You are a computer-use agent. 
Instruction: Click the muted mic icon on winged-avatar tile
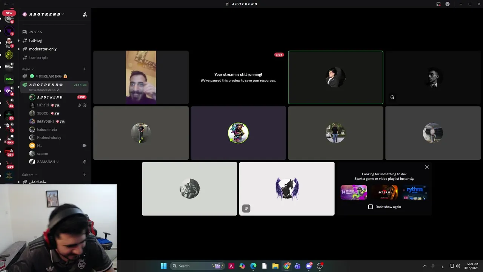(246, 209)
